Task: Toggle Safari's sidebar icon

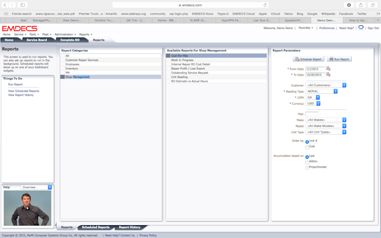Action: pyautogui.click(x=22, y=5)
